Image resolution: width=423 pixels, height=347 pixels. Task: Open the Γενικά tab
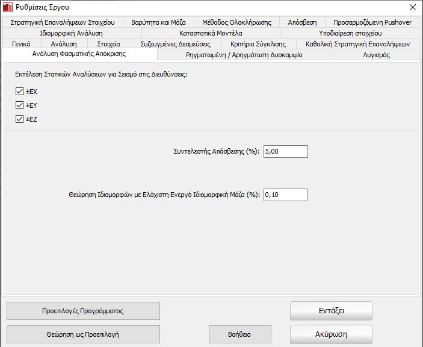[x=21, y=44]
